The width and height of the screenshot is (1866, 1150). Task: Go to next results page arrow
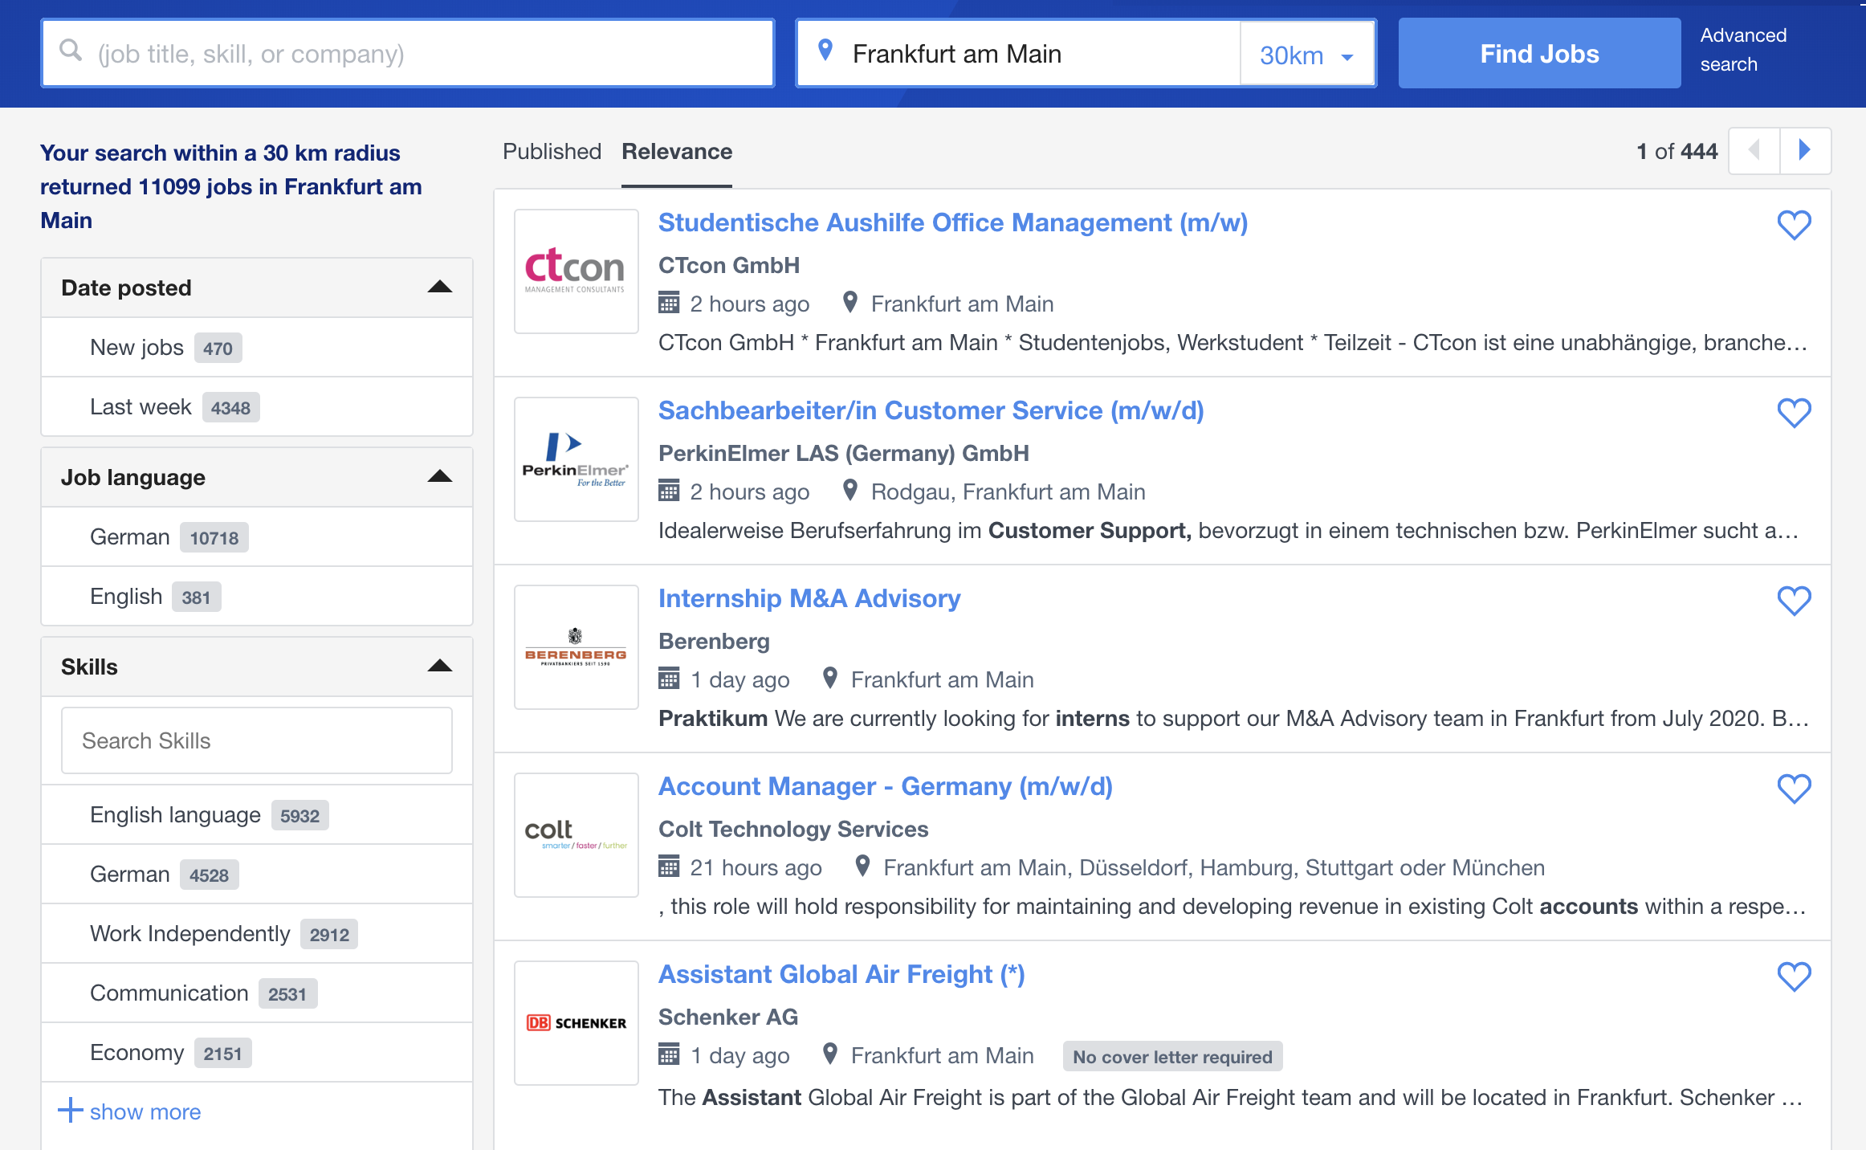(x=1805, y=150)
